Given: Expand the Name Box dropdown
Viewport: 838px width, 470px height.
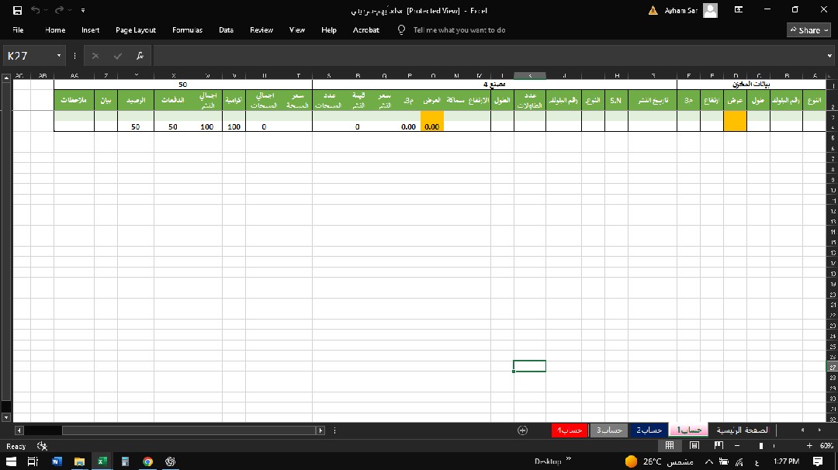Looking at the screenshot, I should pos(59,56).
